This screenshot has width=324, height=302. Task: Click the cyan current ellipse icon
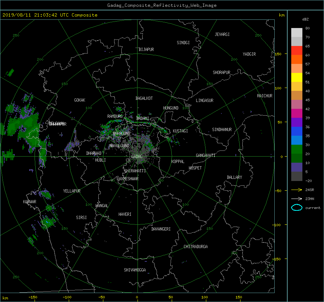[297, 208]
